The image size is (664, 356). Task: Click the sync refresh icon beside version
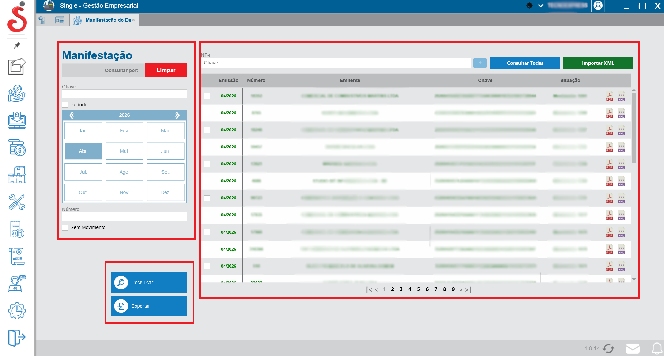pyautogui.click(x=609, y=348)
